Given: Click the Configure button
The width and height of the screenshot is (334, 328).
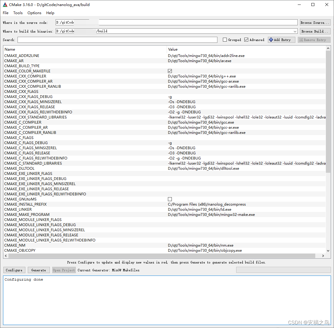Looking at the screenshot, I should point(14,270).
